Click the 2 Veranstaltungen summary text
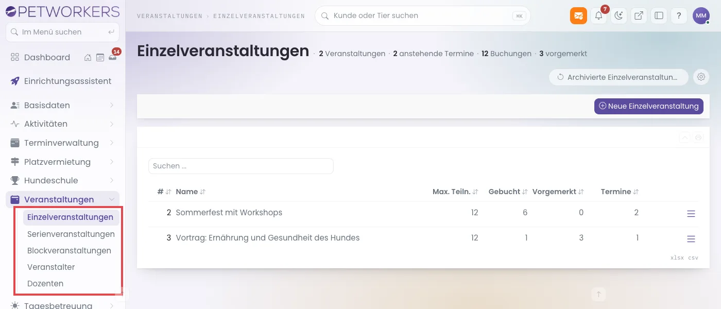 pyautogui.click(x=352, y=54)
